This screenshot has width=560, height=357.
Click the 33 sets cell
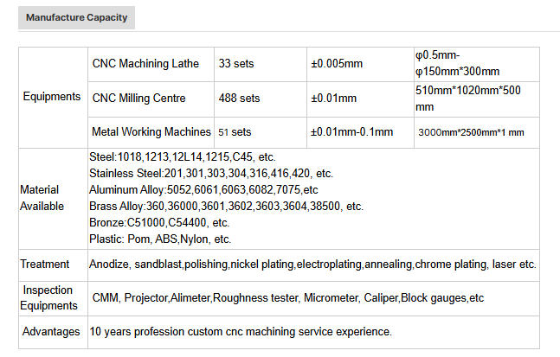pyautogui.click(x=261, y=64)
